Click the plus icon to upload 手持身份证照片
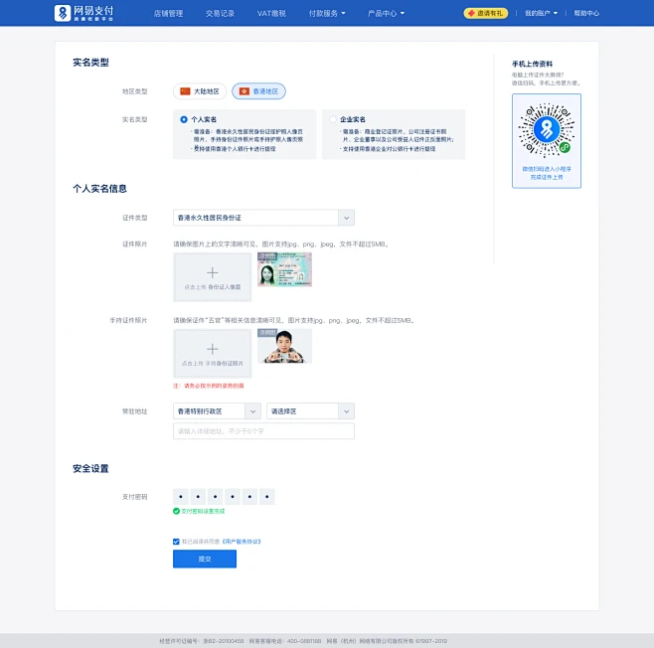 point(212,349)
